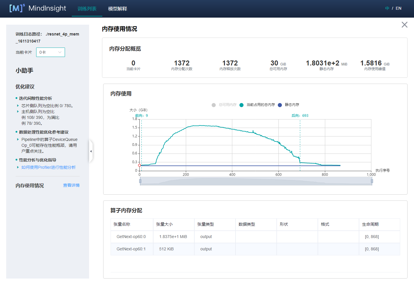Image resolution: width=414 pixels, height=285 pixels.
Task: Open 如何使用Profiler进行性能分析 link
Action: (x=49, y=167)
